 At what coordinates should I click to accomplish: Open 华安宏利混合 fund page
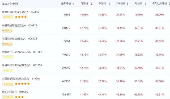10,92
